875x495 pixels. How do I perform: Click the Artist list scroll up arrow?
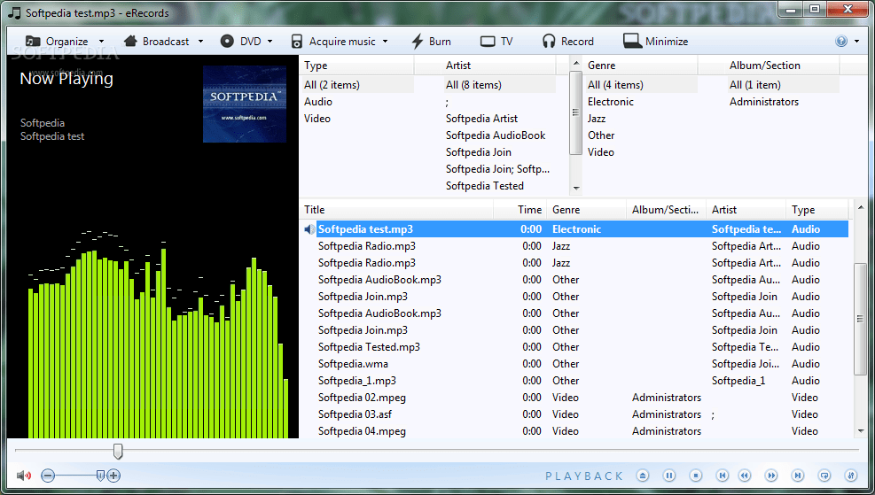[576, 63]
